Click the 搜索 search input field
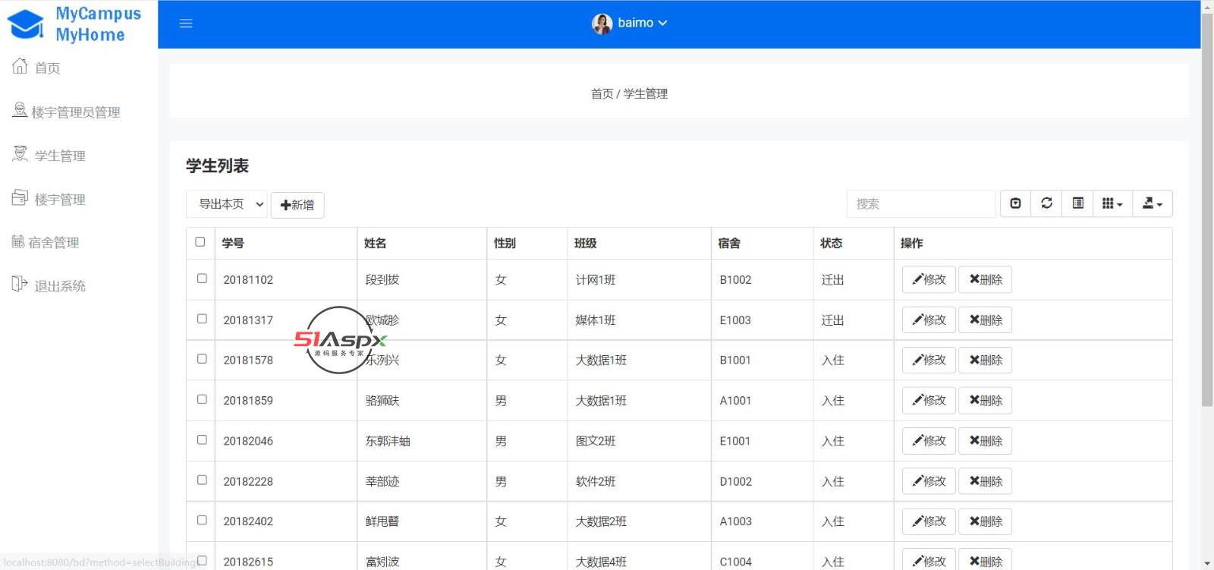The width and height of the screenshot is (1214, 570). coord(920,204)
